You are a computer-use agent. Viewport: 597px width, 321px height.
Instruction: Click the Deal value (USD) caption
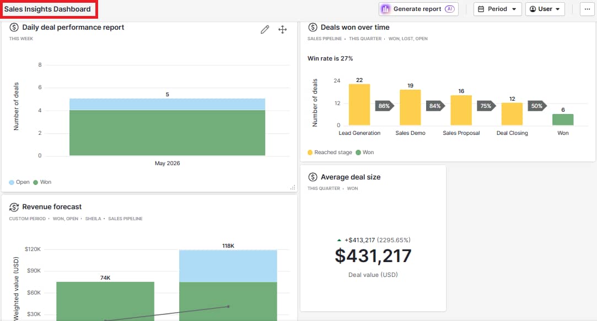pos(373,275)
